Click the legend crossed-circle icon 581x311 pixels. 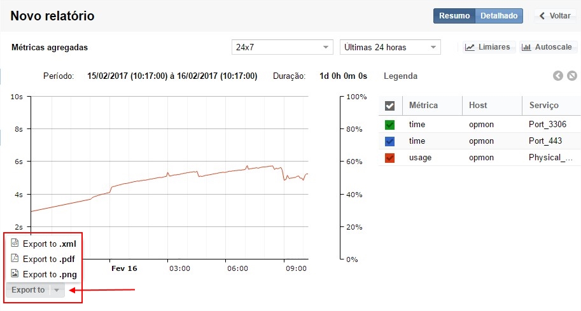[572, 76]
